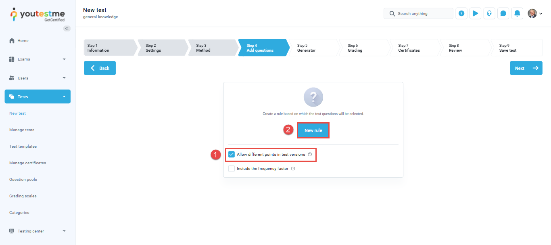Screen dimensions: 551x245
Task: Collapse the sidebar with double-chevron icon
Action: pos(67,28)
